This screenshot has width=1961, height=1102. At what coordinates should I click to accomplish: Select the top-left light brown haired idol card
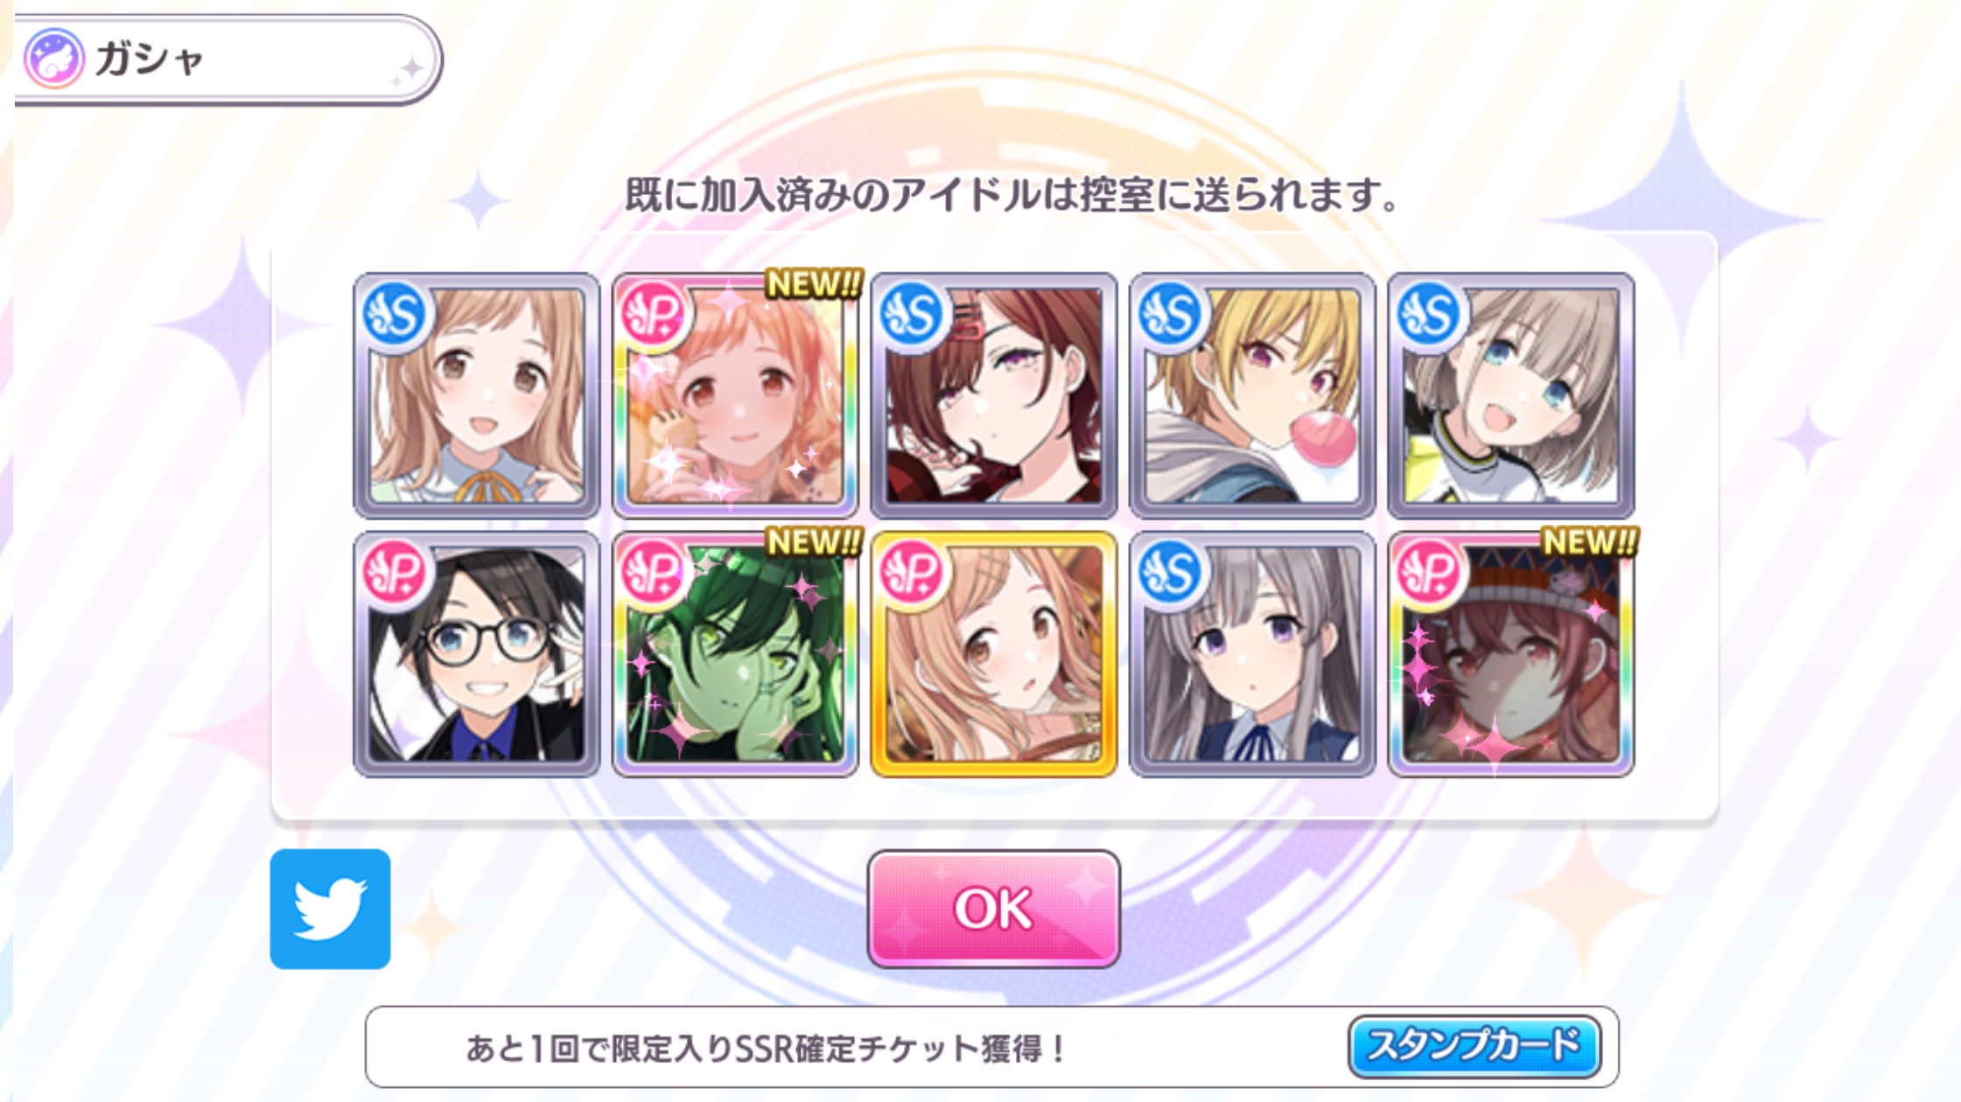477,395
